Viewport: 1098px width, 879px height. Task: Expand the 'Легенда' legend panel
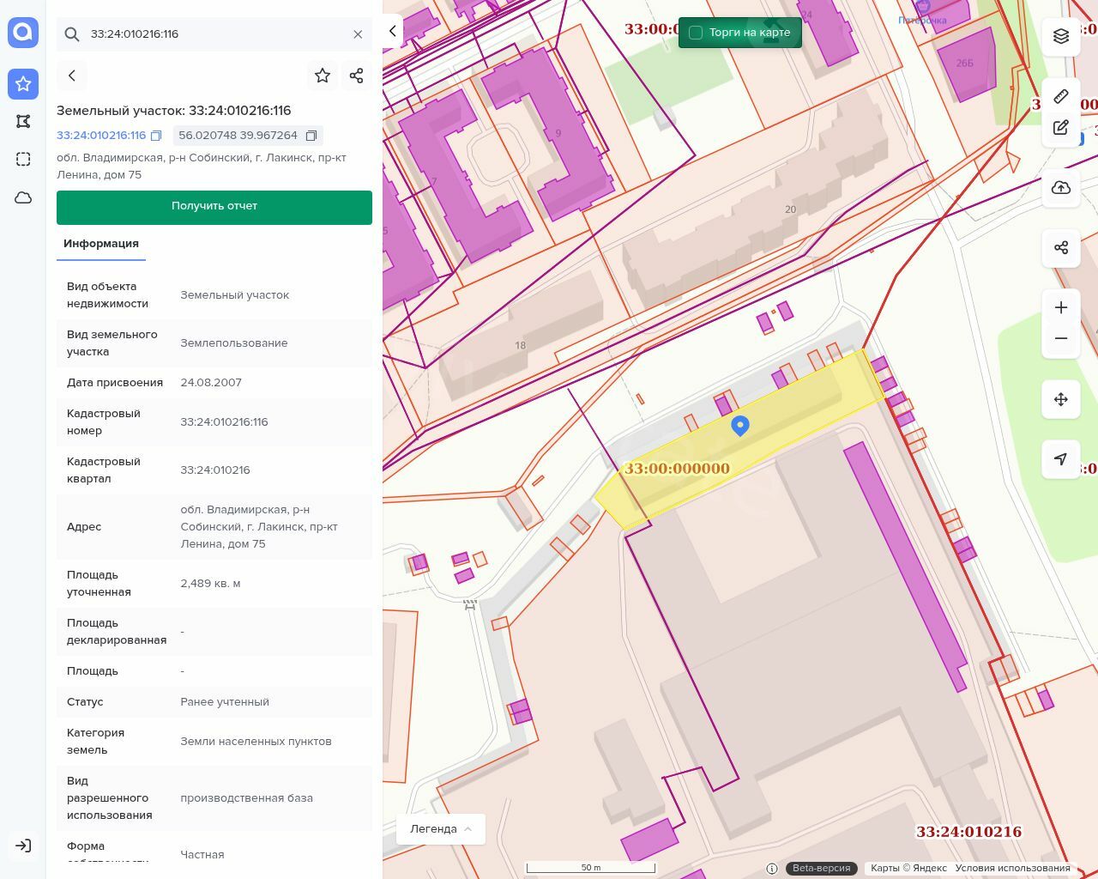click(x=441, y=829)
